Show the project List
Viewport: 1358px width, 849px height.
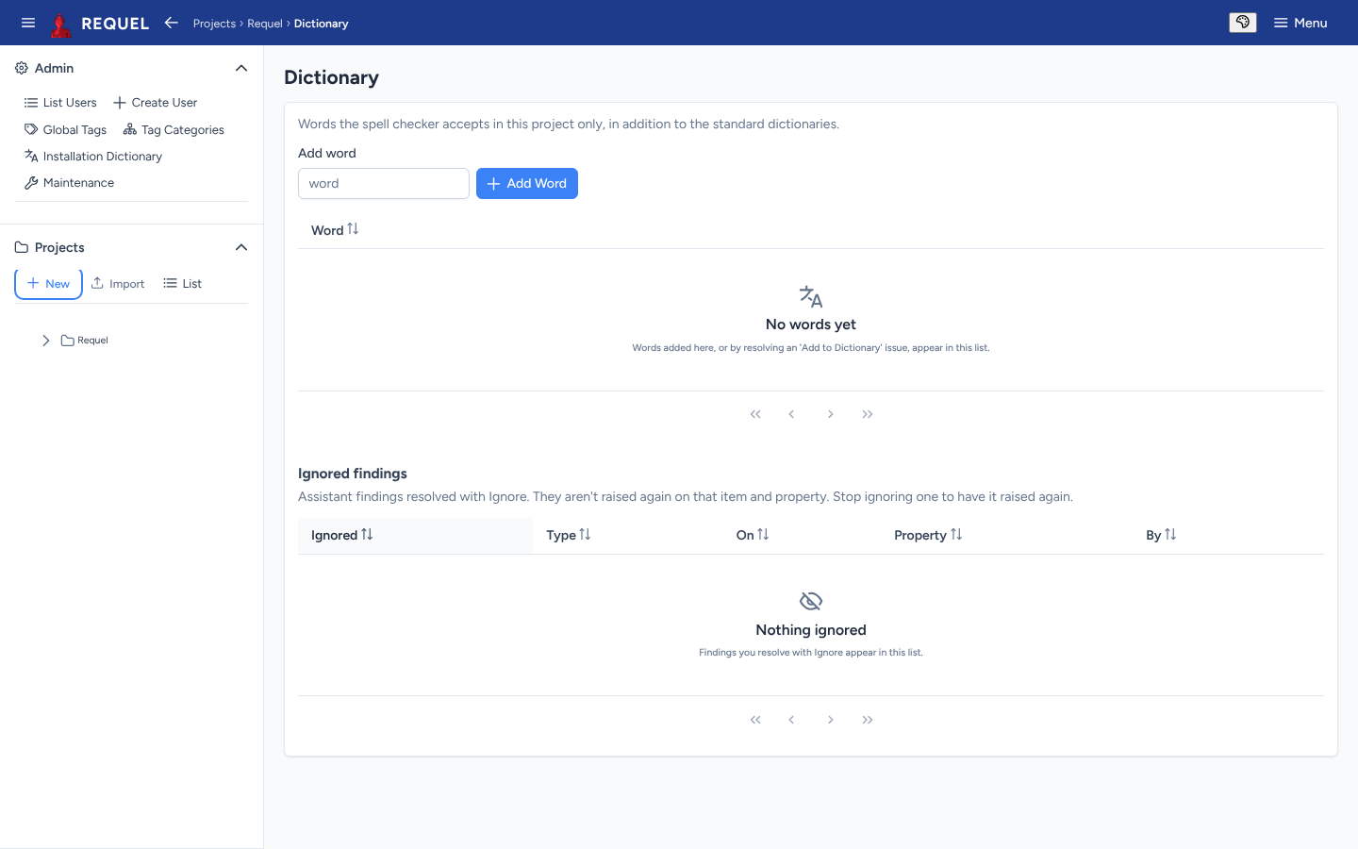183,284
